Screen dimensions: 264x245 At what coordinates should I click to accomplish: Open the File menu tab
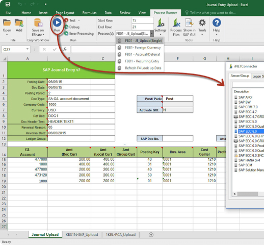pos(8,13)
